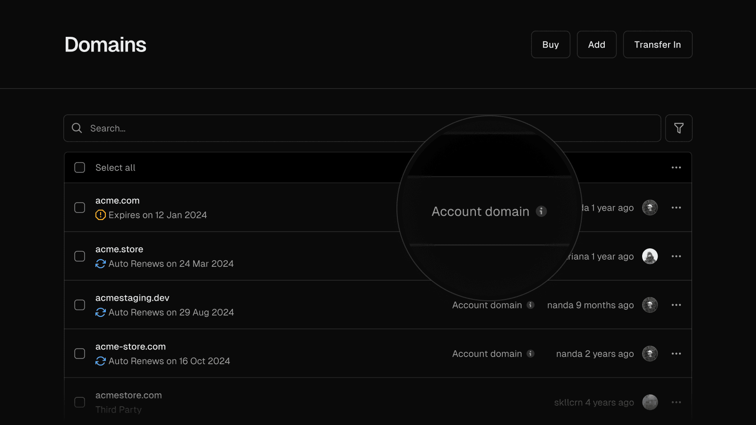Click the expiry warning icon for acme.com
This screenshot has height=425, width=756.
tap(100, 215)
